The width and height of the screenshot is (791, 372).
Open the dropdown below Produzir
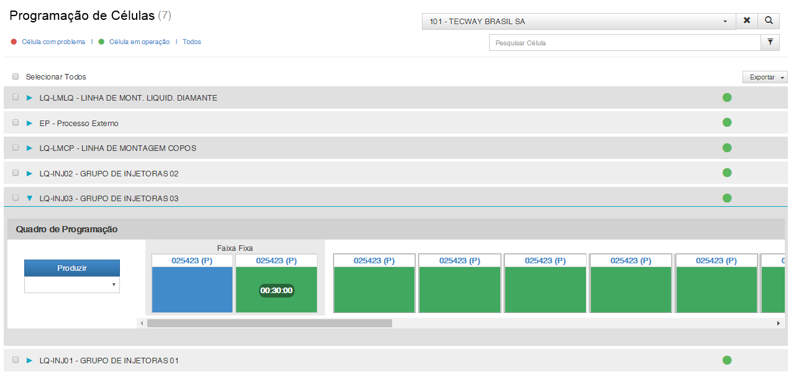click(x=72, y=284)
